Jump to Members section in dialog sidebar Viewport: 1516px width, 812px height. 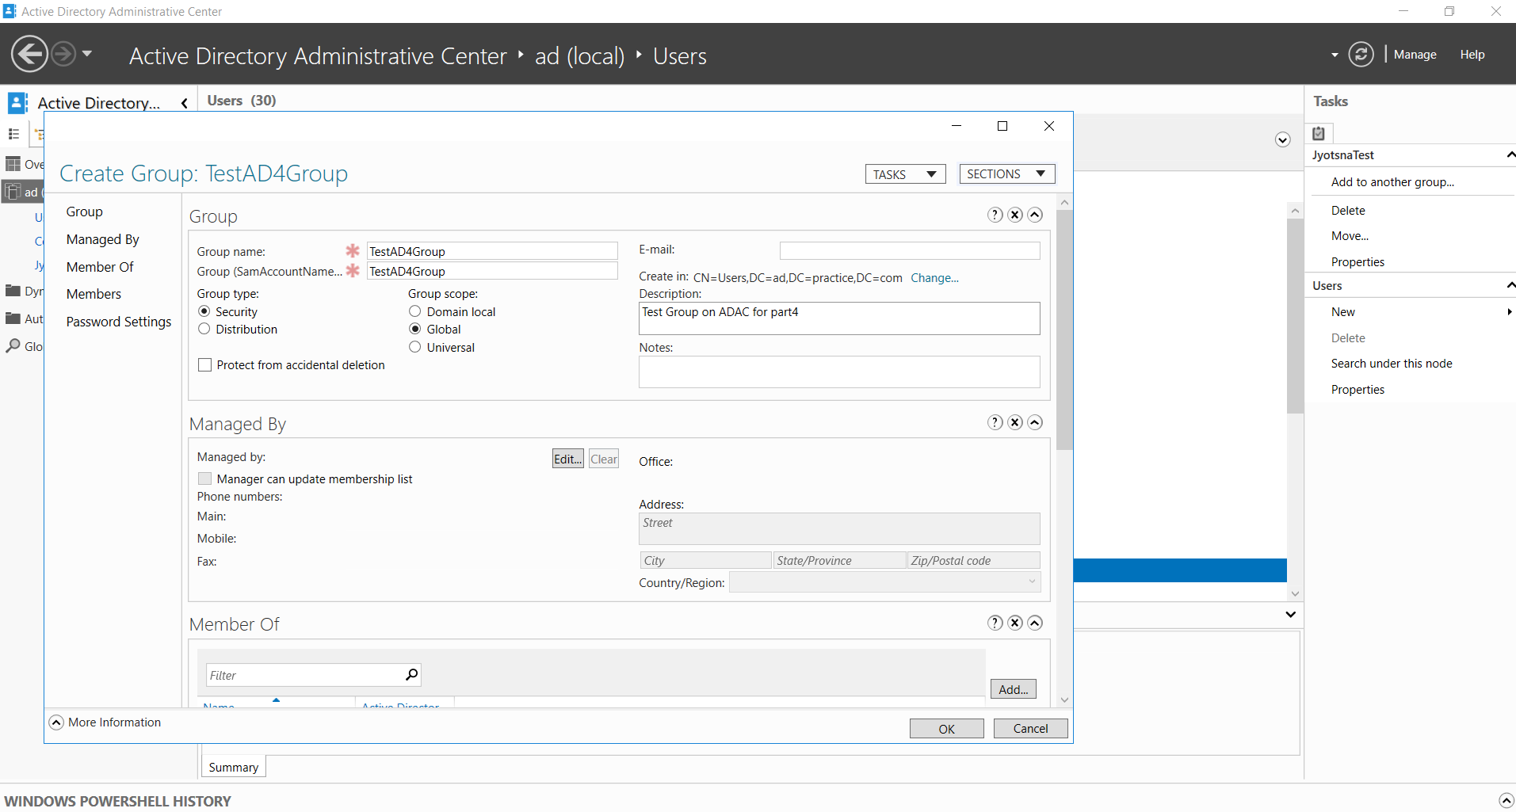point(94,294)
